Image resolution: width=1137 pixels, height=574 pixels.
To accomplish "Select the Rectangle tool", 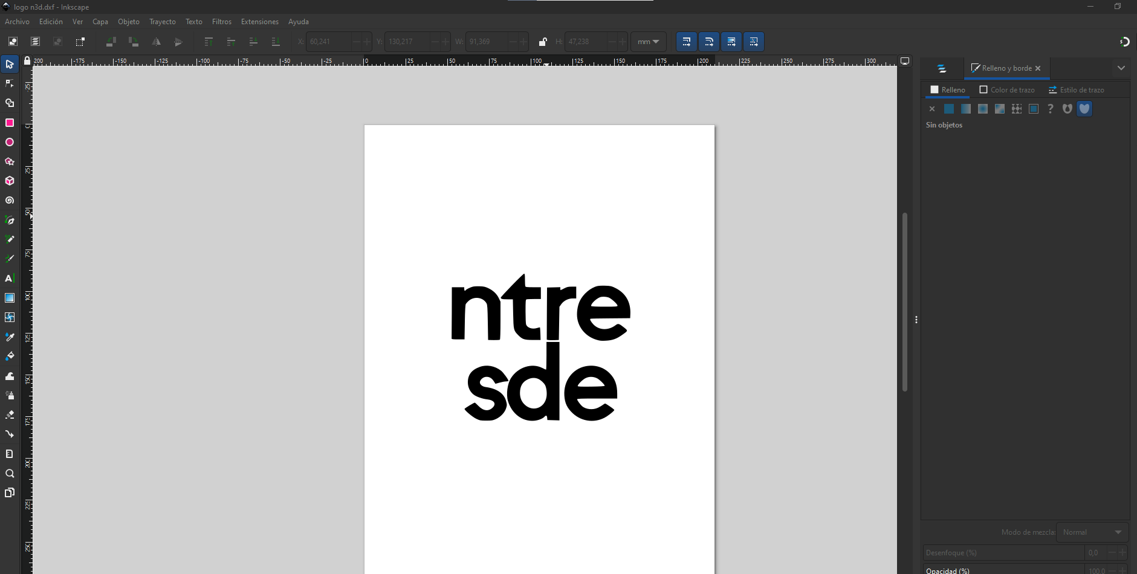I will [x=10, y=123].
